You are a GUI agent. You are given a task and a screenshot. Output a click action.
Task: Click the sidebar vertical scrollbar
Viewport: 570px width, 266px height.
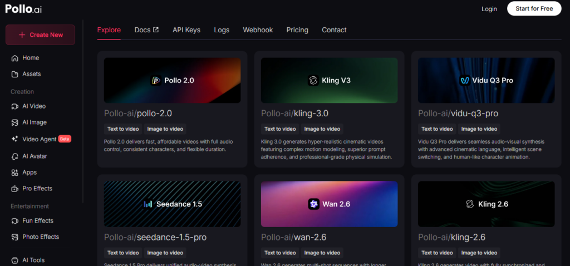coord(83,111)
